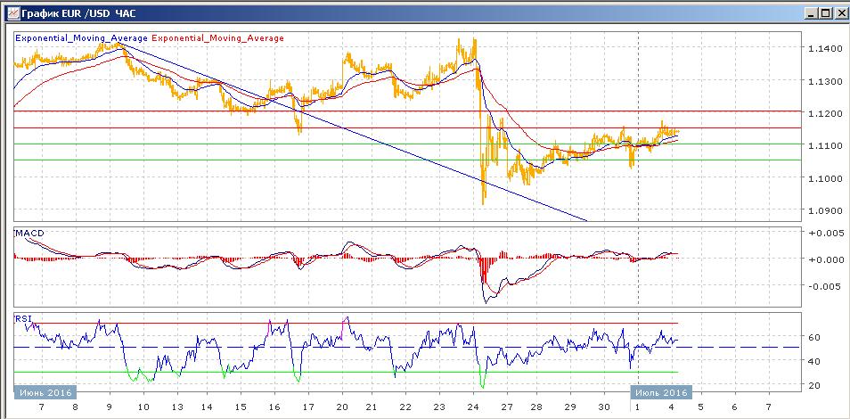Select the RSI indicator panel label
This screenshot has height=419, width=850.
(x=24, y=317)
